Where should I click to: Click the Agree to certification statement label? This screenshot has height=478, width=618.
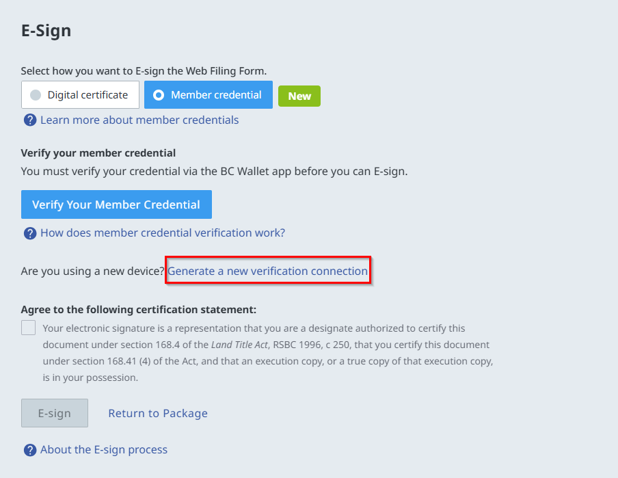pyautogui.click(x=139, y=310)
